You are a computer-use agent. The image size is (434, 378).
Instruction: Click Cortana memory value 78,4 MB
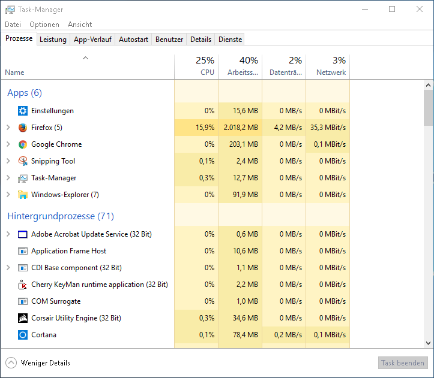pos(246,335)
